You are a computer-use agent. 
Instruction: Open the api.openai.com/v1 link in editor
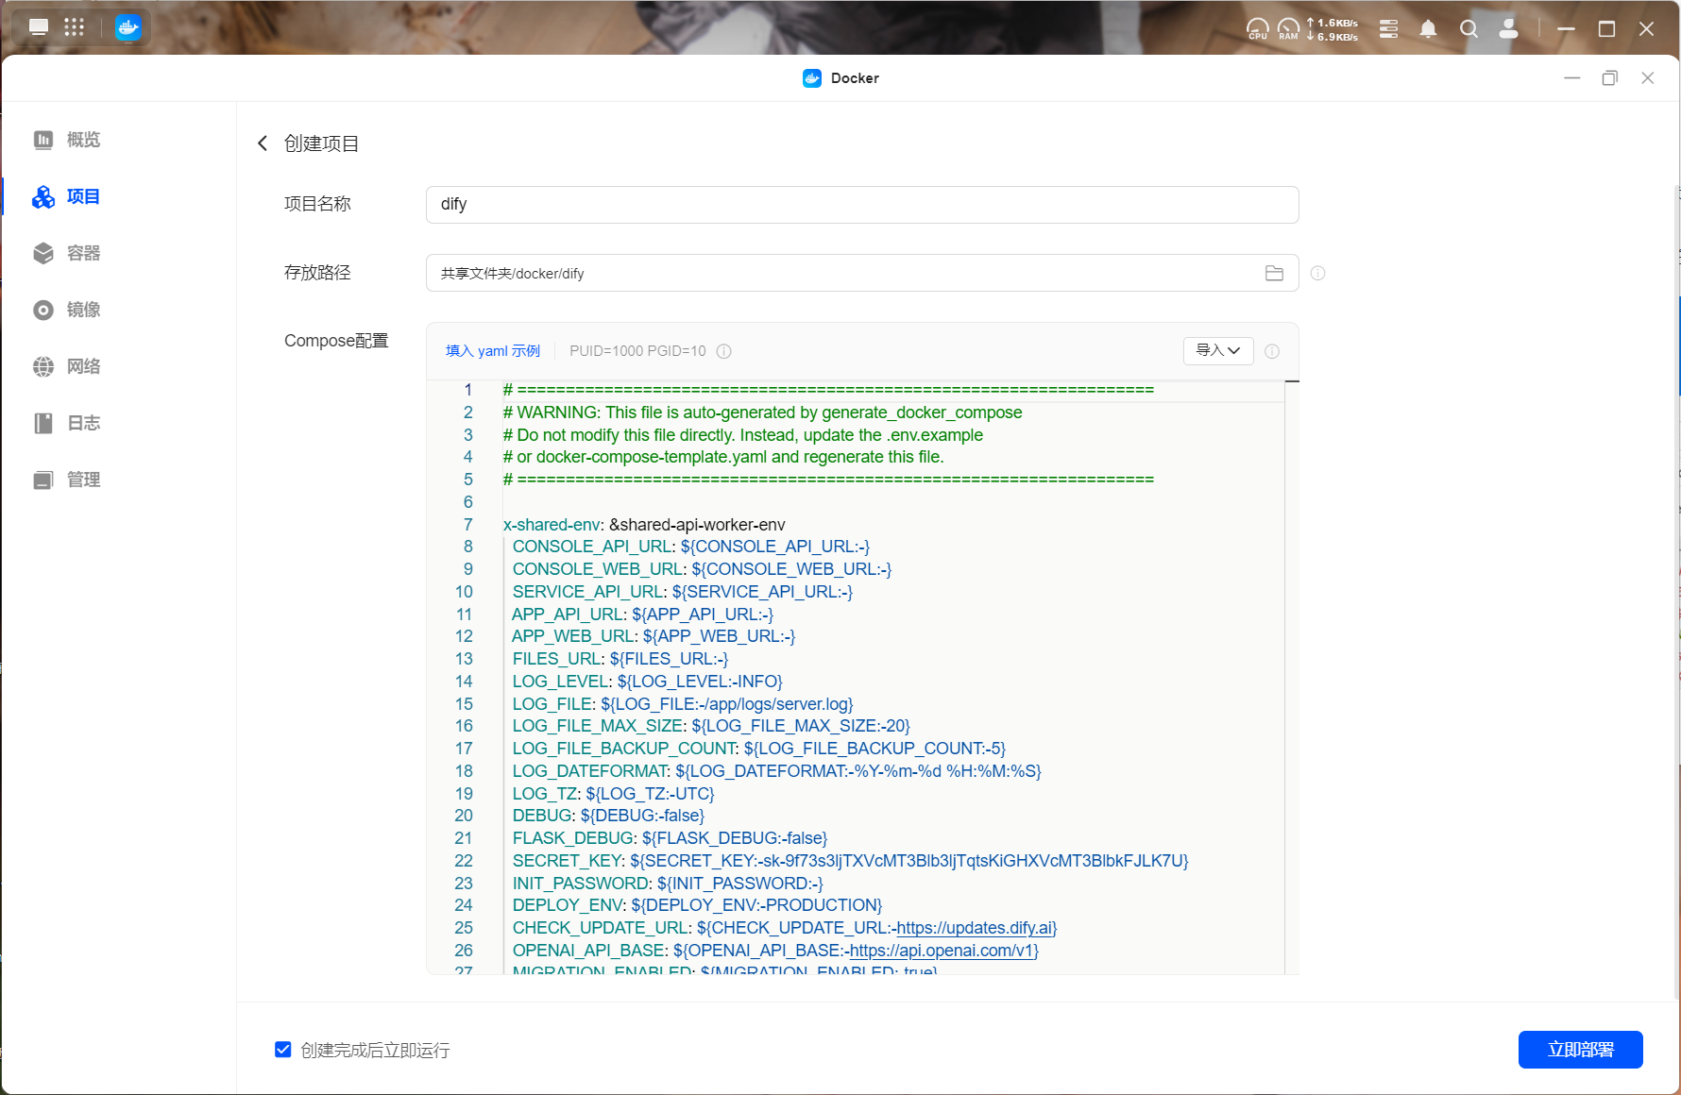(x=941, y=951)
